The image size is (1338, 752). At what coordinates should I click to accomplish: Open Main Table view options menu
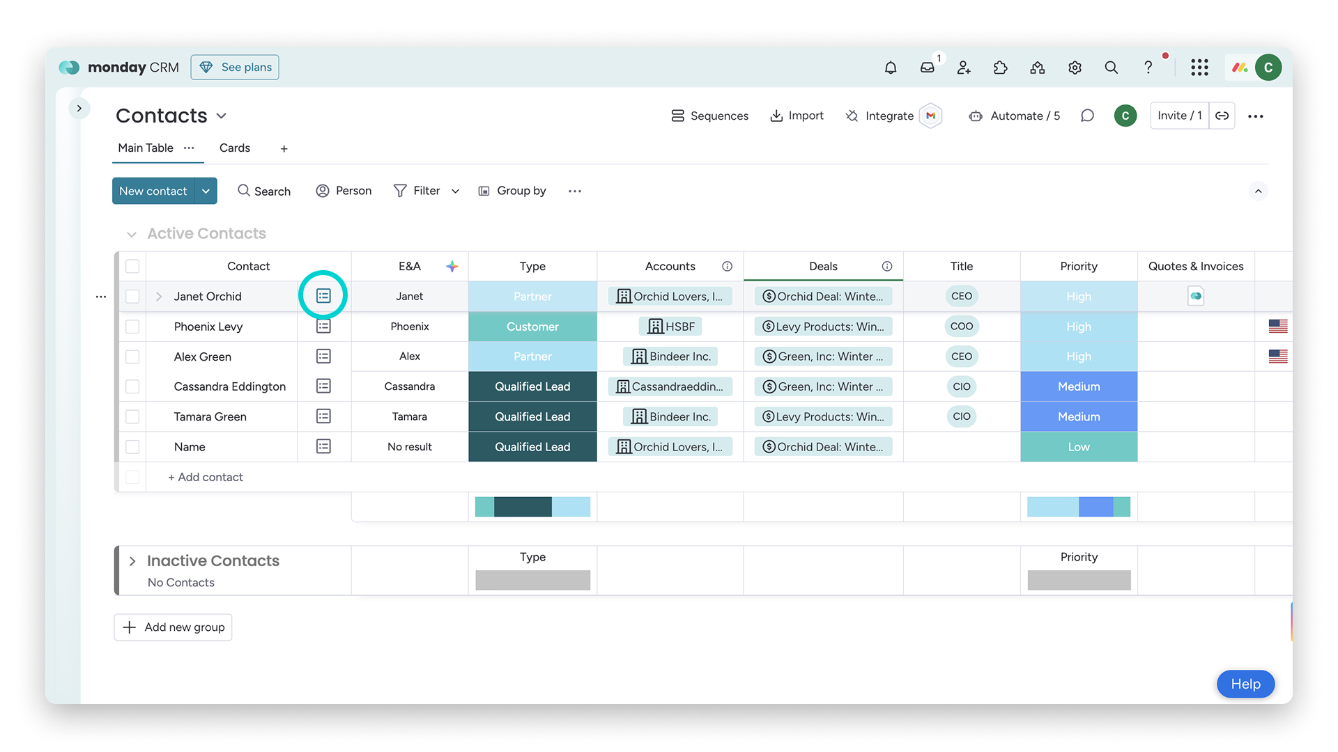tap(189, 148)
